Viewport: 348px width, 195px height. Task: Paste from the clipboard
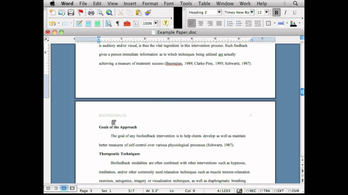pyautogui.click(x=139, y=12)
